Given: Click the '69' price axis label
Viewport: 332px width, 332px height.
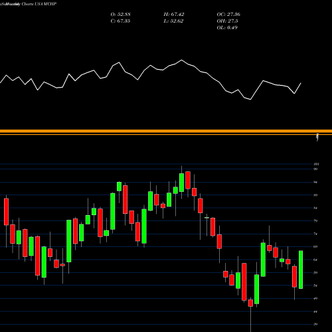Looking at the screenshot, I should click(x=315, y=246).
